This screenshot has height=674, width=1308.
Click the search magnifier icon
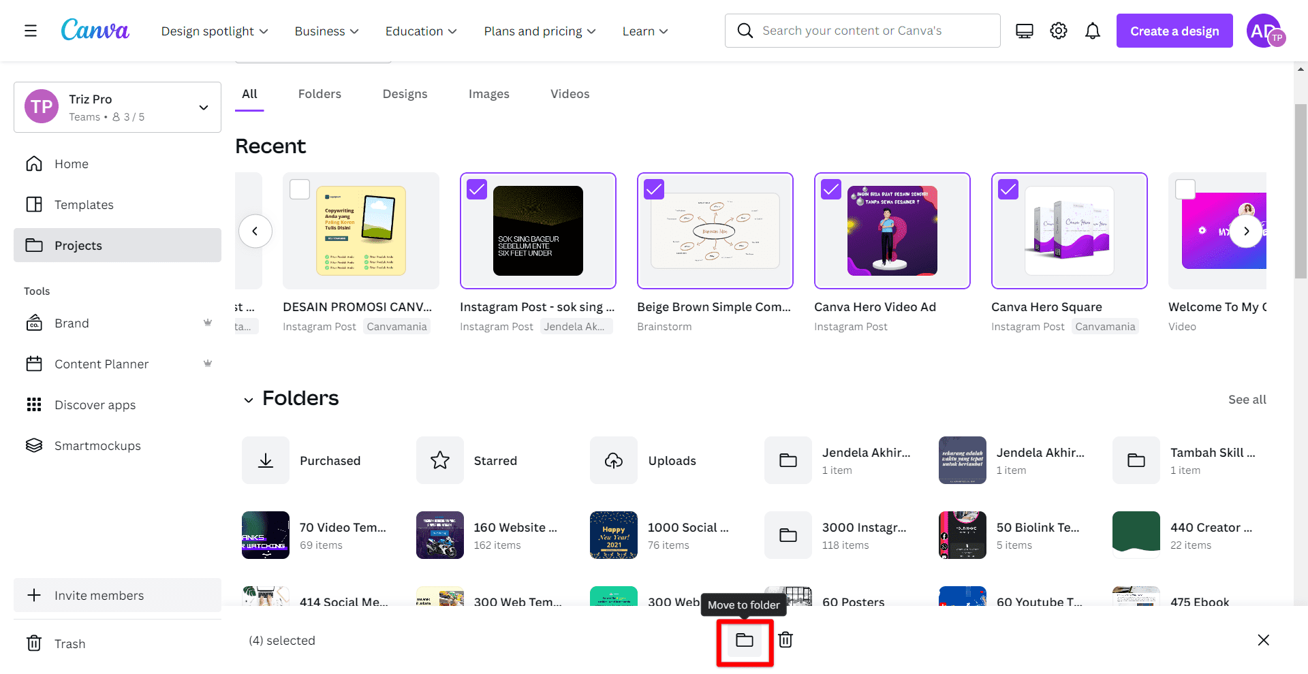click(x=745, y=31)
